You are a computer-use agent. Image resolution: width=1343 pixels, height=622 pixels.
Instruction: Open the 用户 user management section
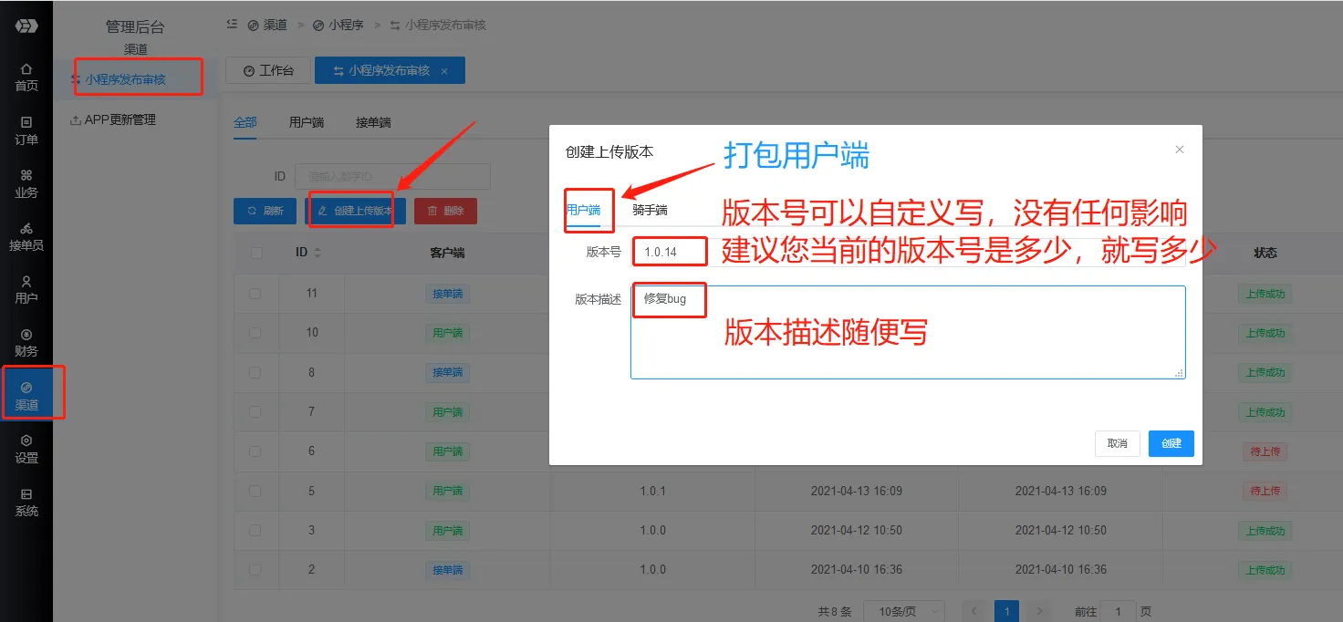click(26, 289)
